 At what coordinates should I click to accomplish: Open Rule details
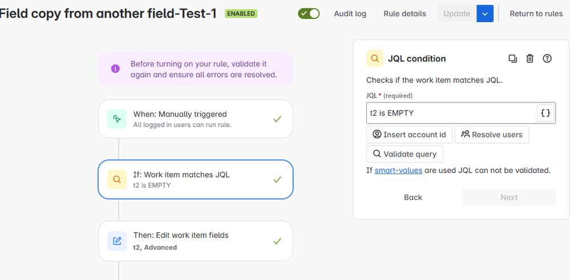coord(405,14)
